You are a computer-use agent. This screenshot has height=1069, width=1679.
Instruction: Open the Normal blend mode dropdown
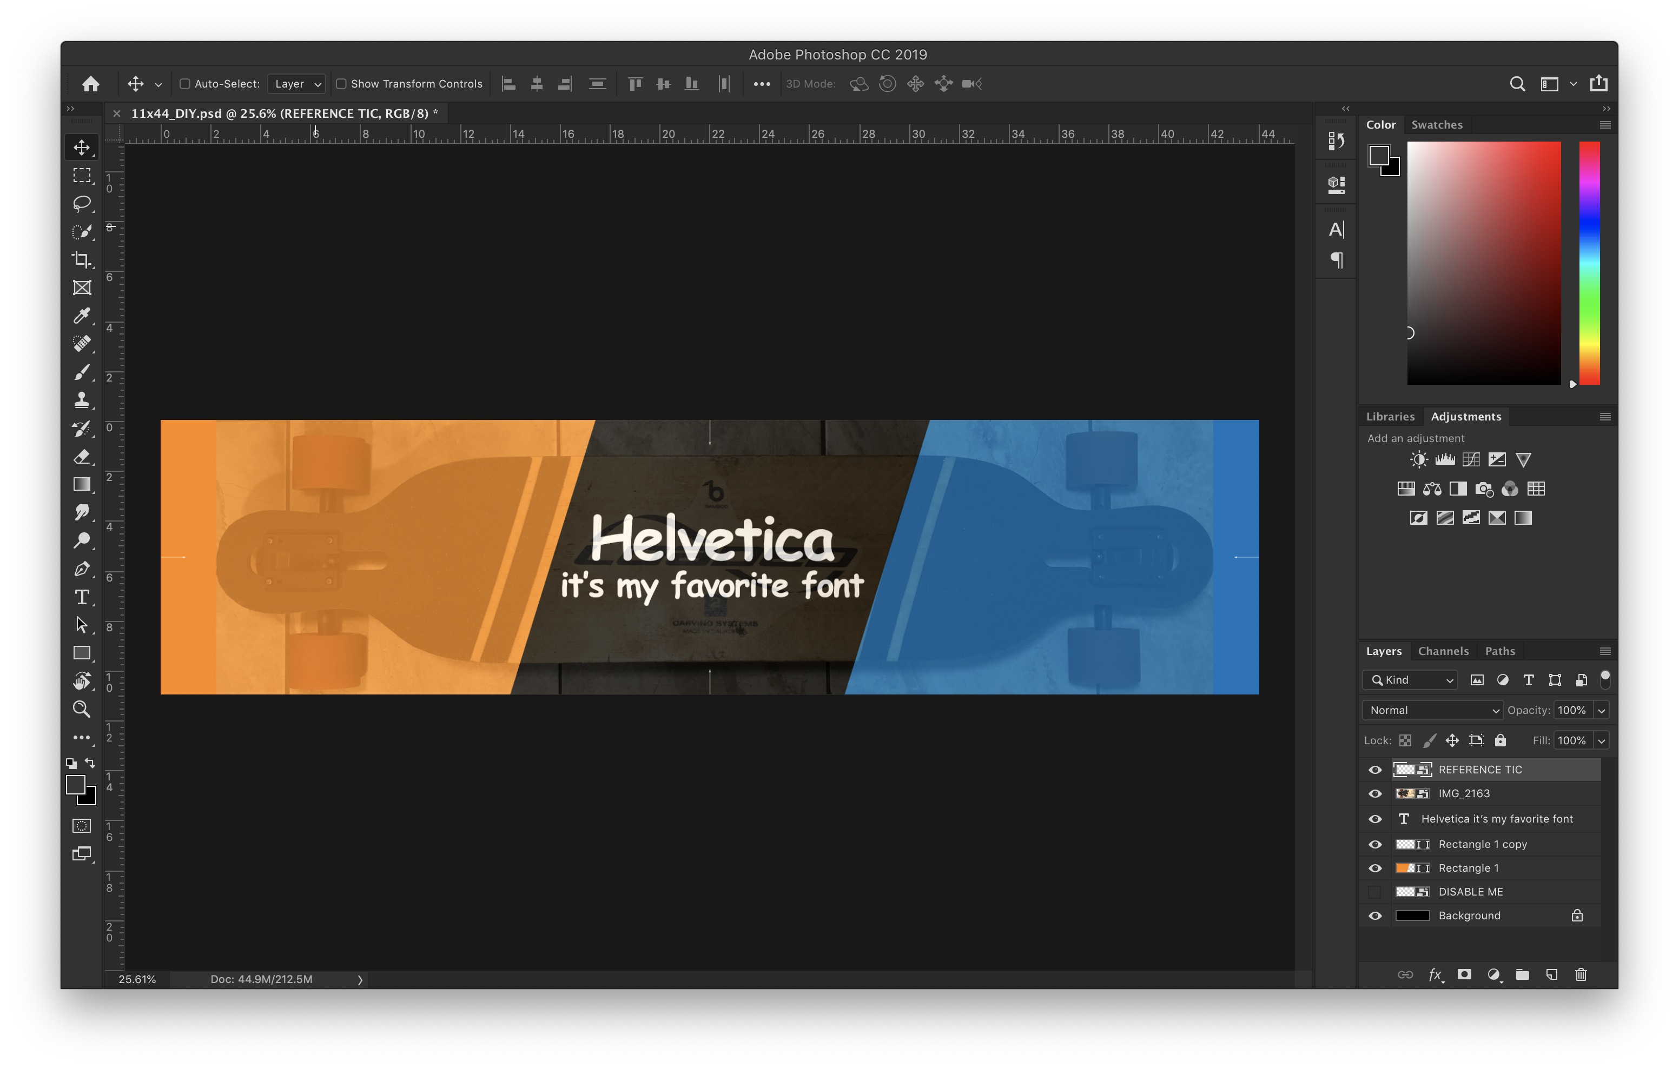point(1432,710)
